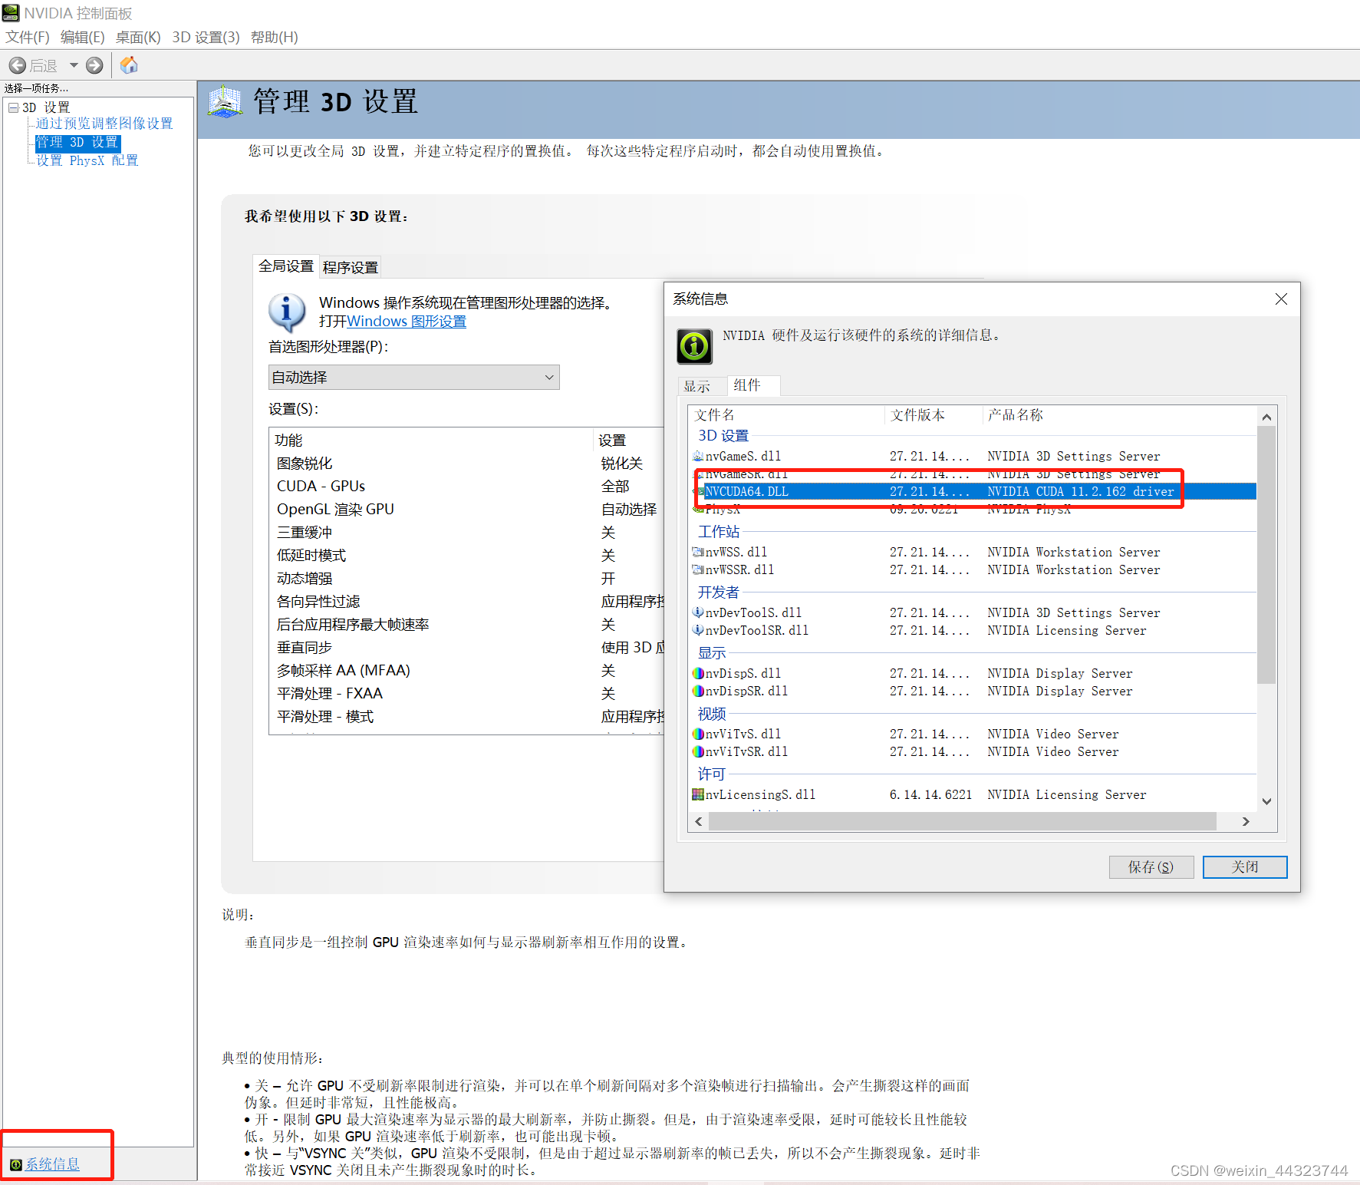
Task: Open the 自动选择 preferred GPU dropdown
Action: tap(413, 377)
